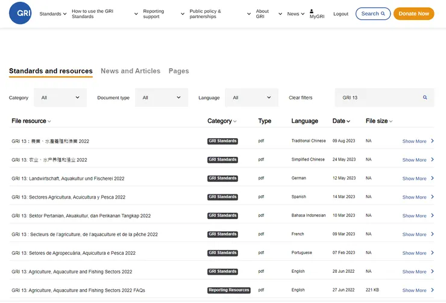Expand the About GRI menu
This screenshot has width=446, height=303.
(x=268, y=14)
